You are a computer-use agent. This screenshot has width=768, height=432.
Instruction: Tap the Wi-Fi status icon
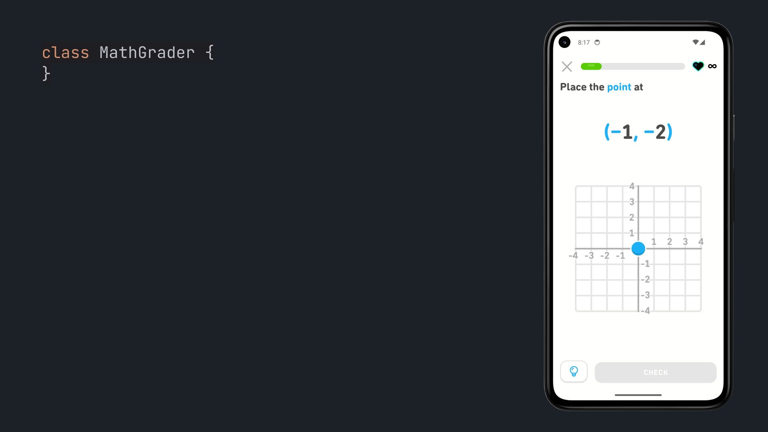(695, 42)
